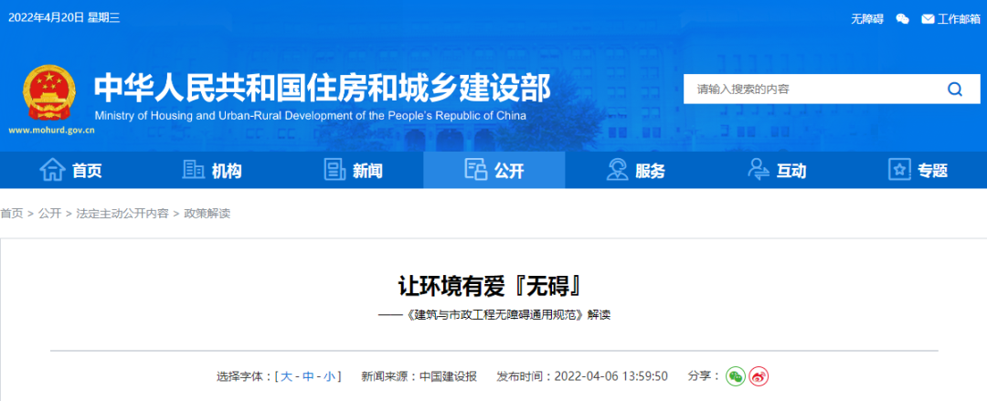
Task: Open the 互动 navigation tab
Action: click(x=777, y=170)
